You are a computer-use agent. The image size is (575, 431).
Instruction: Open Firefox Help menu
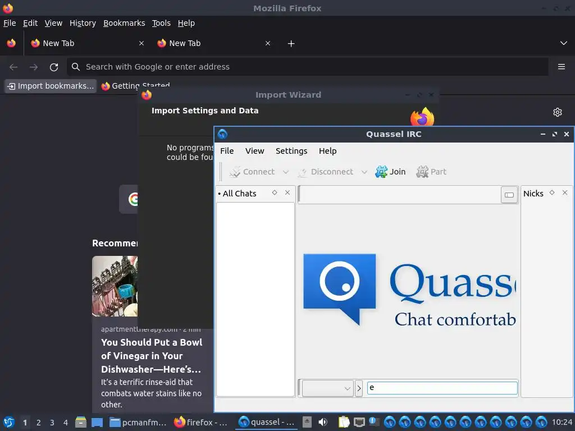(186, 23)
